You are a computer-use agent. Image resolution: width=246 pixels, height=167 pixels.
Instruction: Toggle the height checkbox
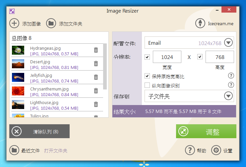coord(200,57)
